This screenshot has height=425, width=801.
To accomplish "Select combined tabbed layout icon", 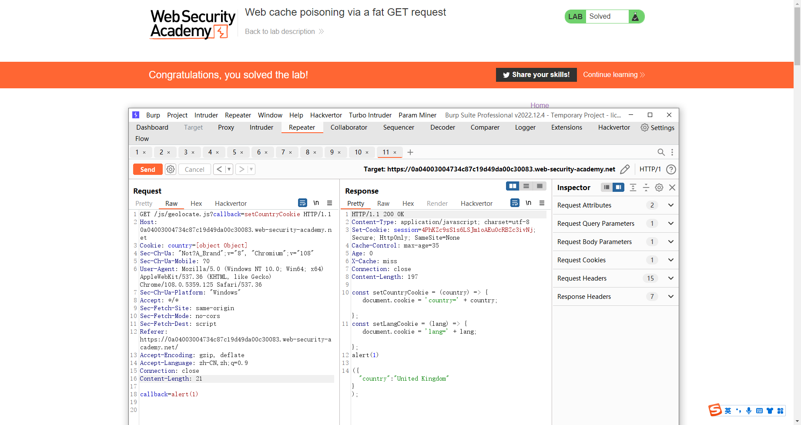I will click(540, 186).
